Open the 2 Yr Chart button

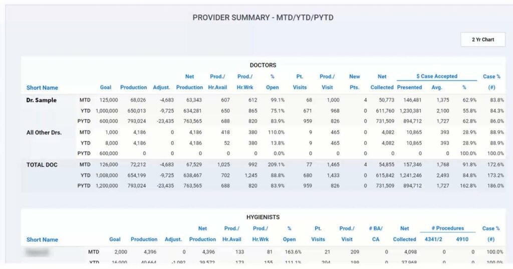point(482,39)
